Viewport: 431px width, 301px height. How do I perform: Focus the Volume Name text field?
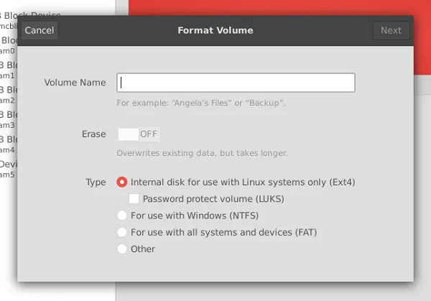pos(236,83)
